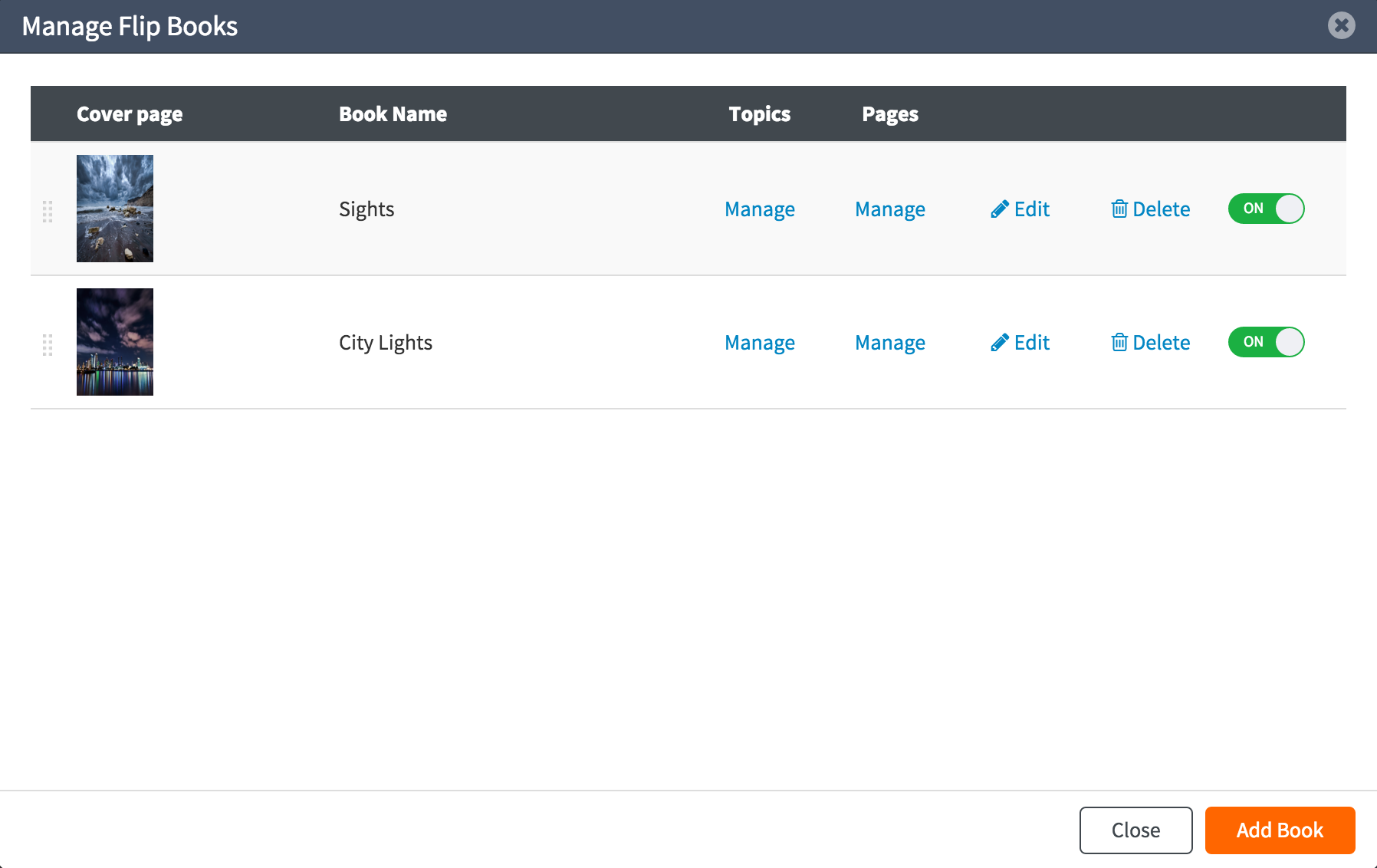Open topics management for City Lights

click(x=759, y=343)
